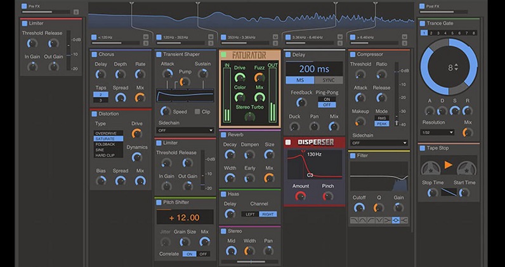Open the Compressor Sidechain dropdown
This screenshot has width=505, height=267.
click(x=379, y=143)
